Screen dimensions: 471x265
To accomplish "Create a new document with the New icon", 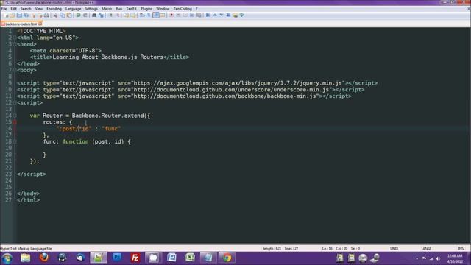I will click(5, 15).
